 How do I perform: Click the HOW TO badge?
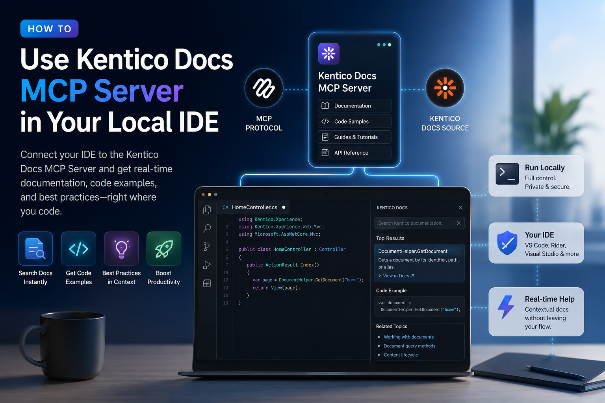point(49,29)
